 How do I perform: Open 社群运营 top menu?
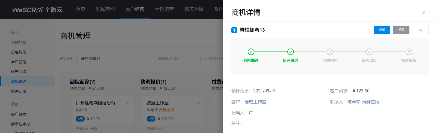click(164, 10)
